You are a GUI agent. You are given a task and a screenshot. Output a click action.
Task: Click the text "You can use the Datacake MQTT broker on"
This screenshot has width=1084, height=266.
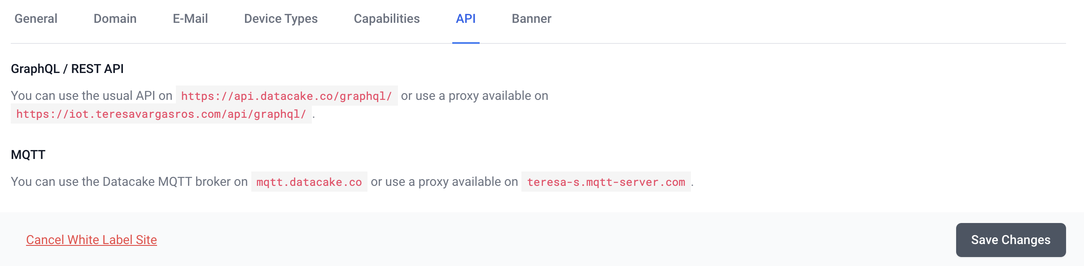(129, 182)
